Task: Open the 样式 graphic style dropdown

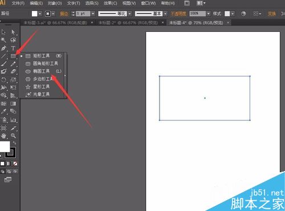Action: [x=233, y=14]
